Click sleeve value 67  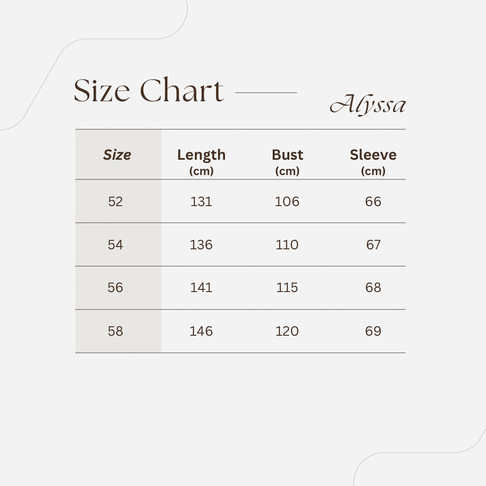coord(373,245)
